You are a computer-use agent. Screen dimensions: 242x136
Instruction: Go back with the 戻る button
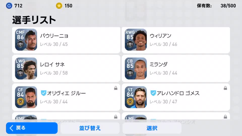click(x=32, y=128)
